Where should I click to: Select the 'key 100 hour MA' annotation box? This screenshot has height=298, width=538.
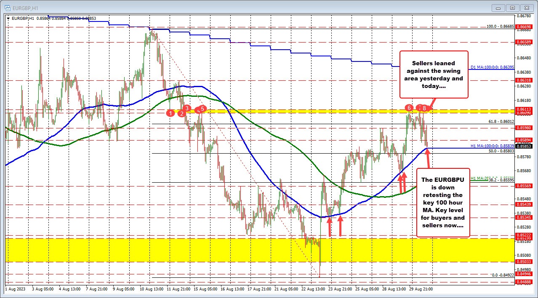(x=443, y=202)
